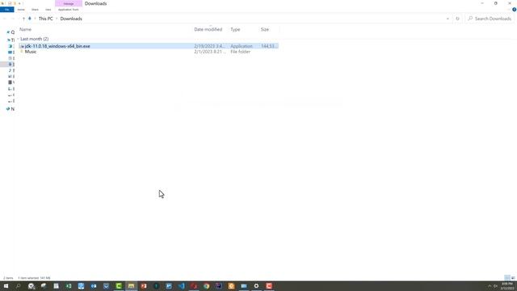Open the system tray volume control
517x291 pixels.
[x=495, y=286]
